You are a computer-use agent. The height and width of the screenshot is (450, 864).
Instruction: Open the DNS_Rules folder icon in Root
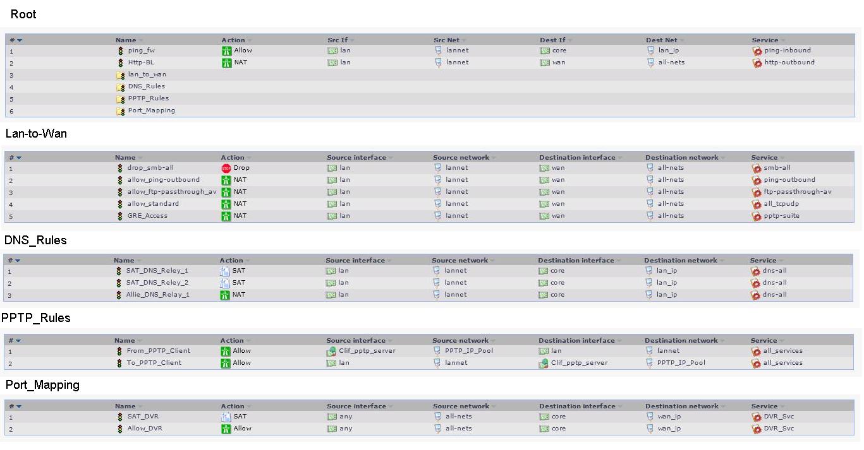[120, 86]
